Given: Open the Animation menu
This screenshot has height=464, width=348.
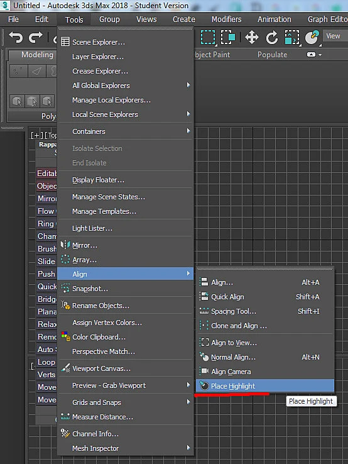Looking at the screenshot, I should 275,19.
